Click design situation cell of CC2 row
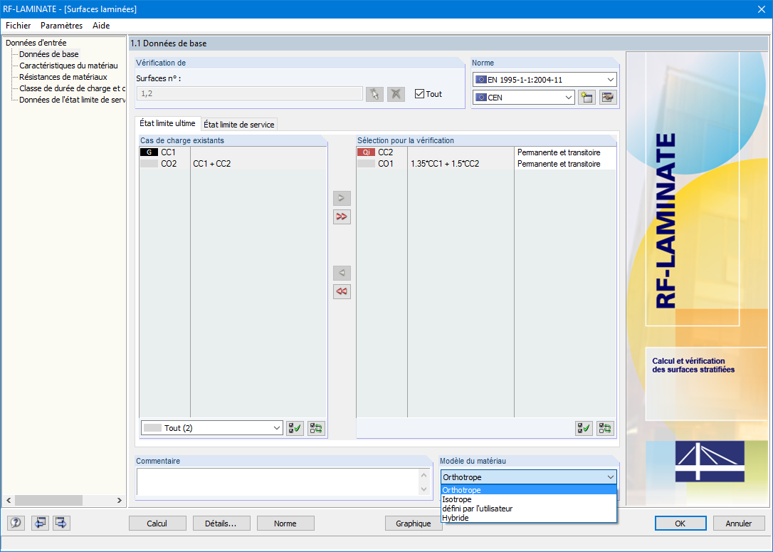Viewport: 773px width, 552px height. [565, 152]
